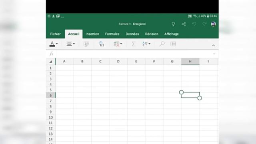Click the insert/delete cells icon

[116, 44]
